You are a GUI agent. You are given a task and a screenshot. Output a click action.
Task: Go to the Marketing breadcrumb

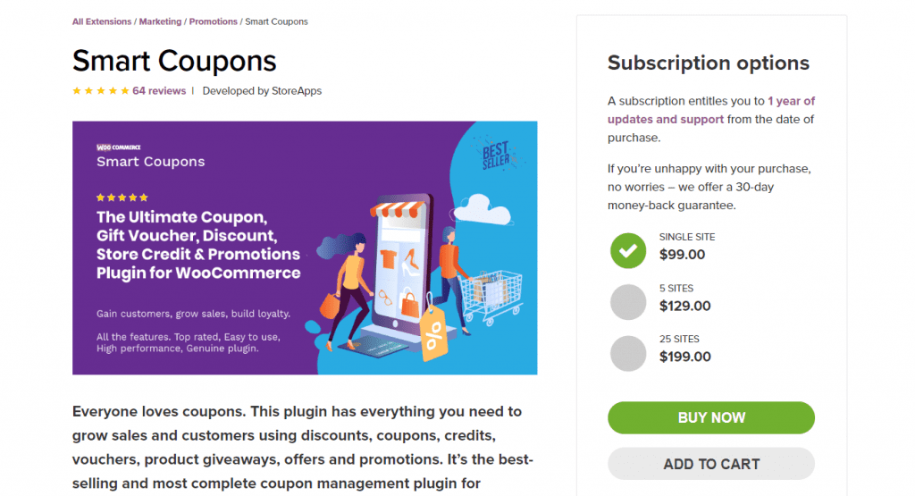160,21
